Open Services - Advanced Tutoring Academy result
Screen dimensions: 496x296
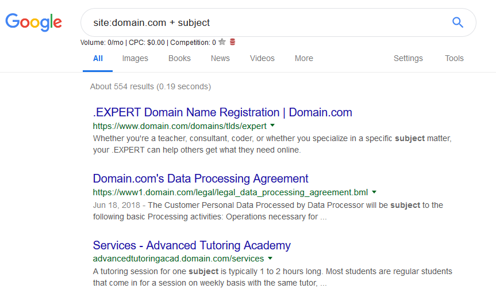click(x=192, y=245)
